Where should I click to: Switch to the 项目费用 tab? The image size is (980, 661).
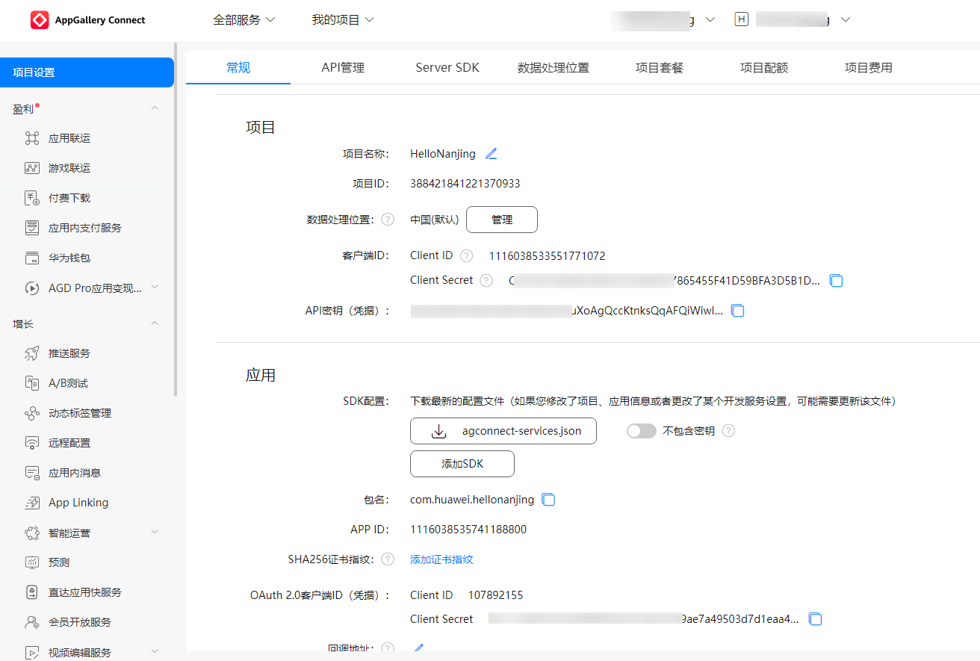tap(868, 68)
